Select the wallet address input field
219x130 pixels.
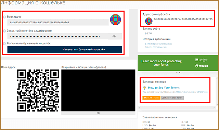tap(58, 22)
